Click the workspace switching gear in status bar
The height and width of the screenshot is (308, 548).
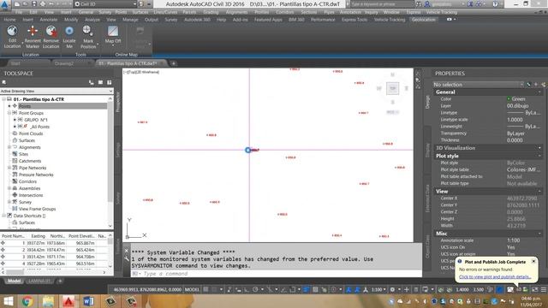pos(392,289)
